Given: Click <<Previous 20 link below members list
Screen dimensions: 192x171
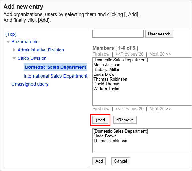Looking at the screenshot, I should (x=129, y=109).
